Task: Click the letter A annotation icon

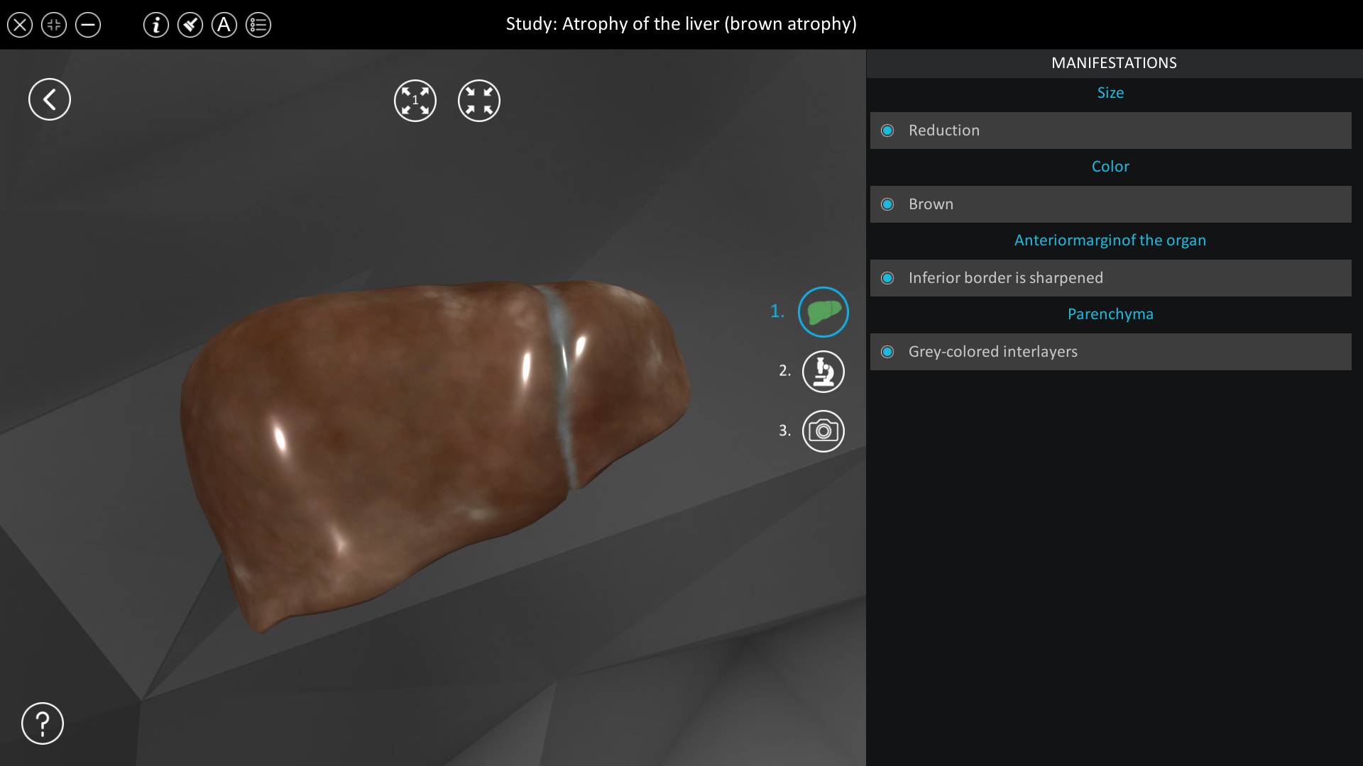Action: point(224,25)
